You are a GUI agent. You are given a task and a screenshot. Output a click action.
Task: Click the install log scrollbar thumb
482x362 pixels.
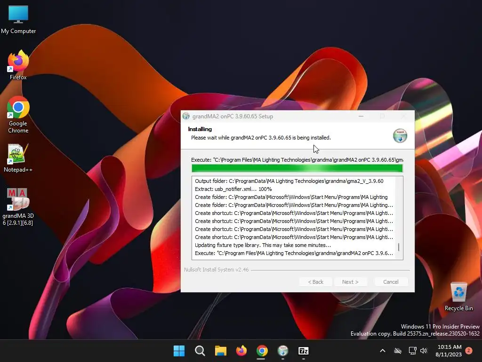[x=399, y=247]
